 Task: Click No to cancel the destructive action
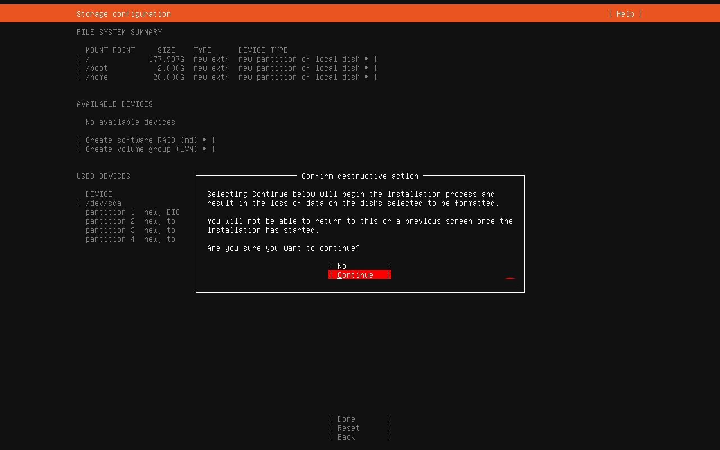click(x=359, y=265)
